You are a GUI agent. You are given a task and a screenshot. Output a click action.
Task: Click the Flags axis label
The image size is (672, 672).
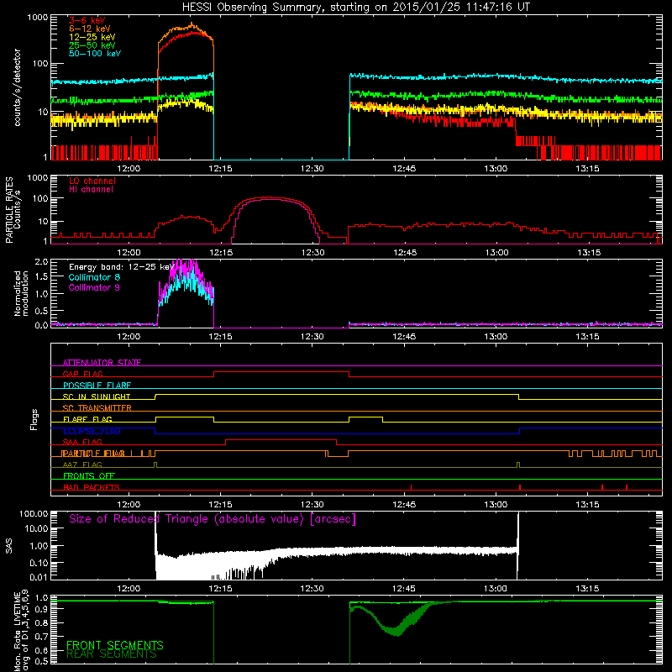point(34,419)
